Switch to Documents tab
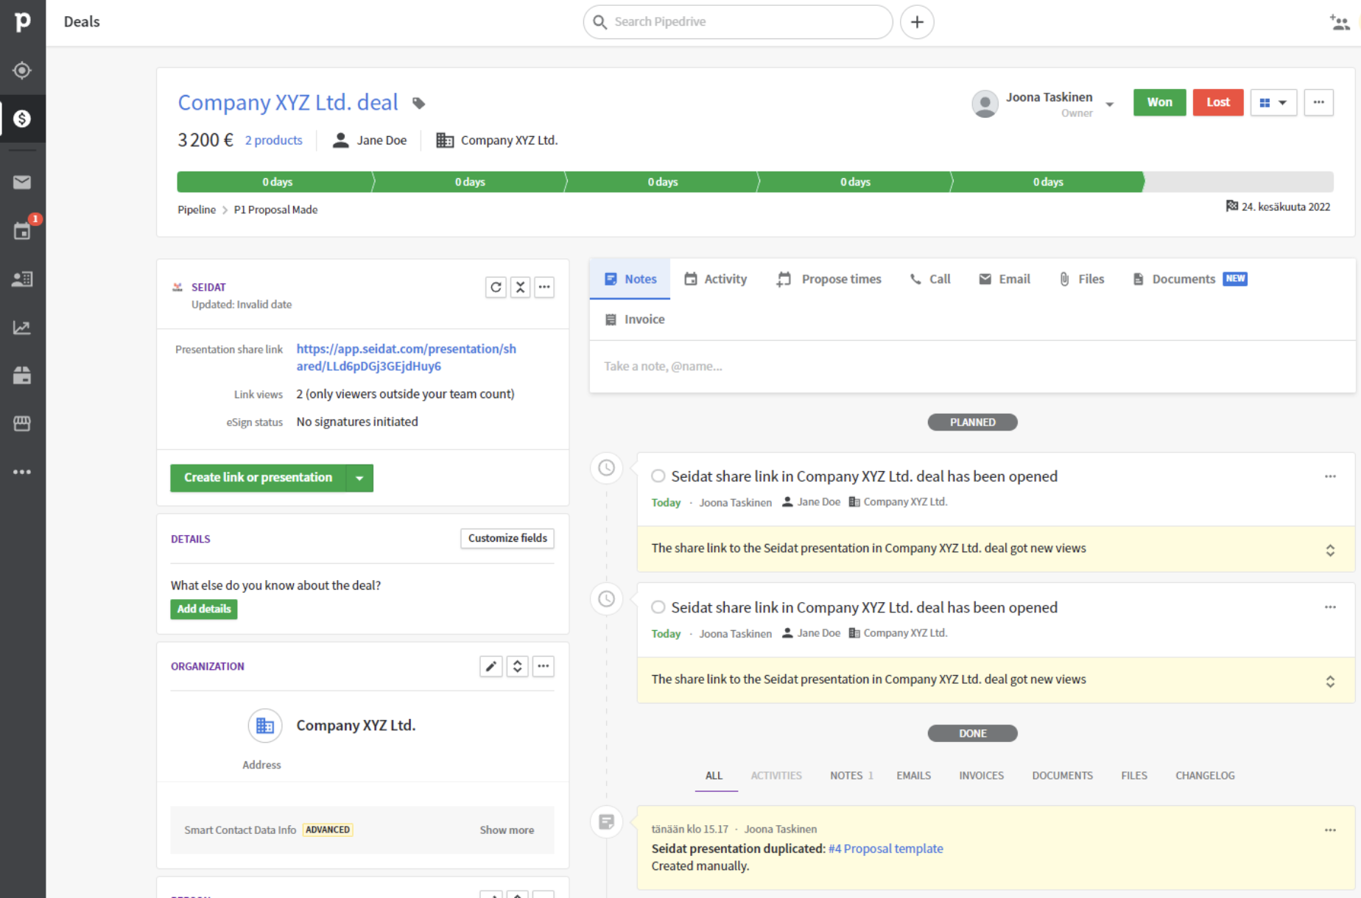 [x=1189, y=279]
